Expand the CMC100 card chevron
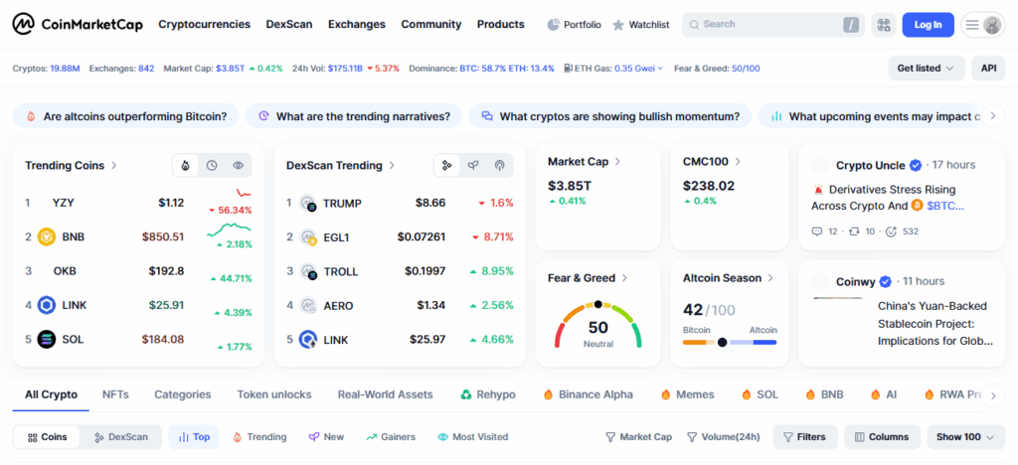Screen dimensions: 1018x465 pyautogui.click(x=739, y=162)
